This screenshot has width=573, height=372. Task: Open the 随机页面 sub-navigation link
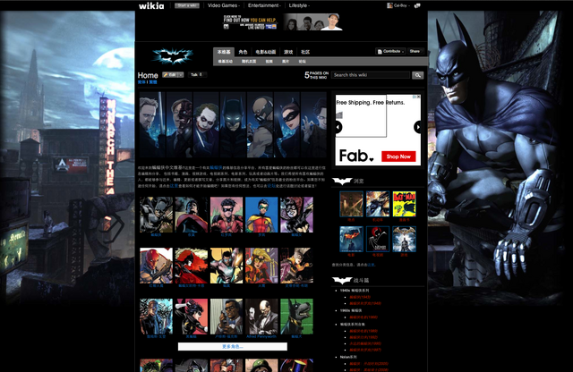pos(249,62)
